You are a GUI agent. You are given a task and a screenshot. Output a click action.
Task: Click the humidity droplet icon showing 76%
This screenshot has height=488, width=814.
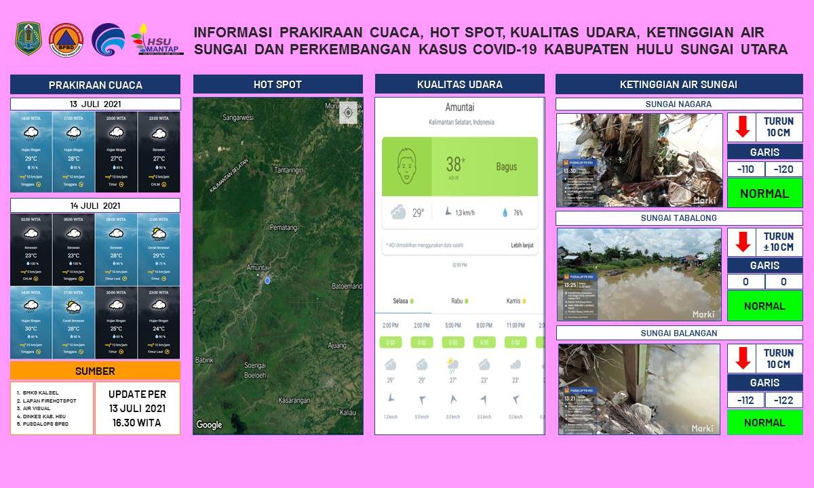tap(505, 213)
